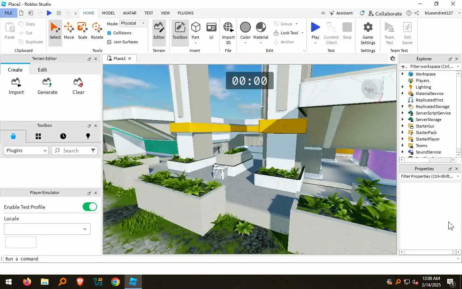Click the share icon near username
This screenshot has width=462, height=289.
pos(417,13)
